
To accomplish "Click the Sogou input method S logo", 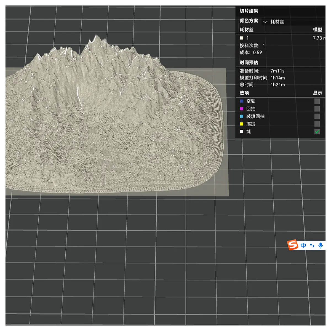I will (x=293, y=245).
